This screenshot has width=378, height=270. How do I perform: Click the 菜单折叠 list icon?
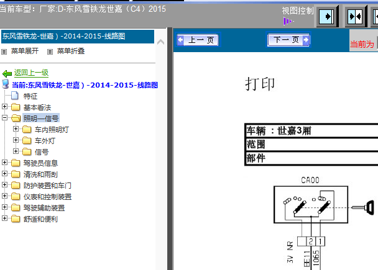pyautogui.click(x=50, y=52)
